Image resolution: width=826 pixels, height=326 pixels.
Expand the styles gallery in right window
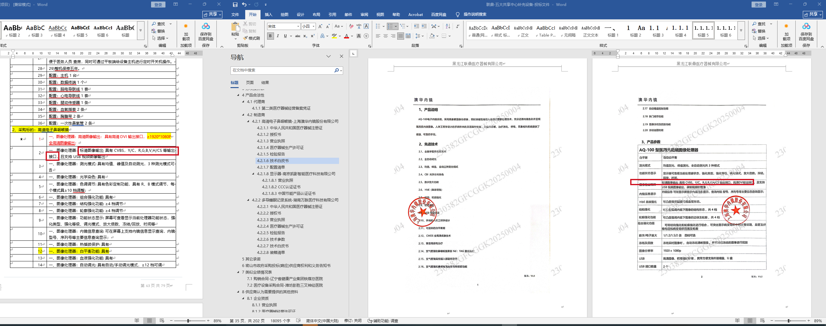[741, 30]
